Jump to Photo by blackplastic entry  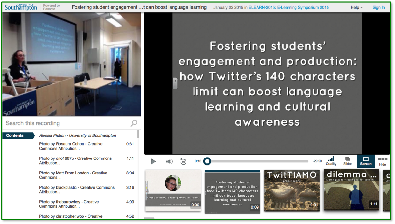[x=86, y=189]
